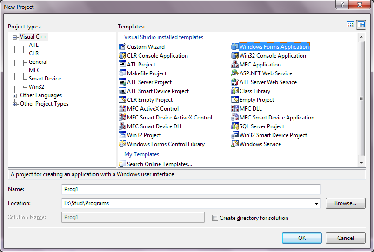Click the templates list scroll up arrow
374x252 pixels.
click(x=361, y=37)
